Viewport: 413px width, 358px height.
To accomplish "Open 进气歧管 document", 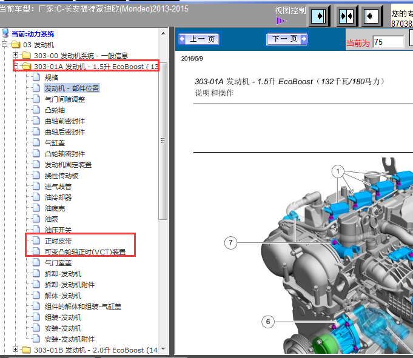I will 58,187.
